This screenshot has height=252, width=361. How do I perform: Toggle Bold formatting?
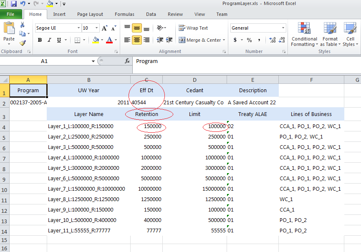pyautogui.click(x=40, y=40)
